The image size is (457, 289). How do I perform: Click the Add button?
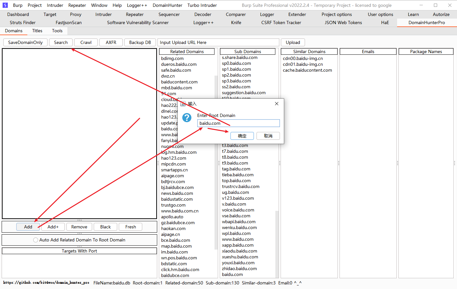point(28,227)
